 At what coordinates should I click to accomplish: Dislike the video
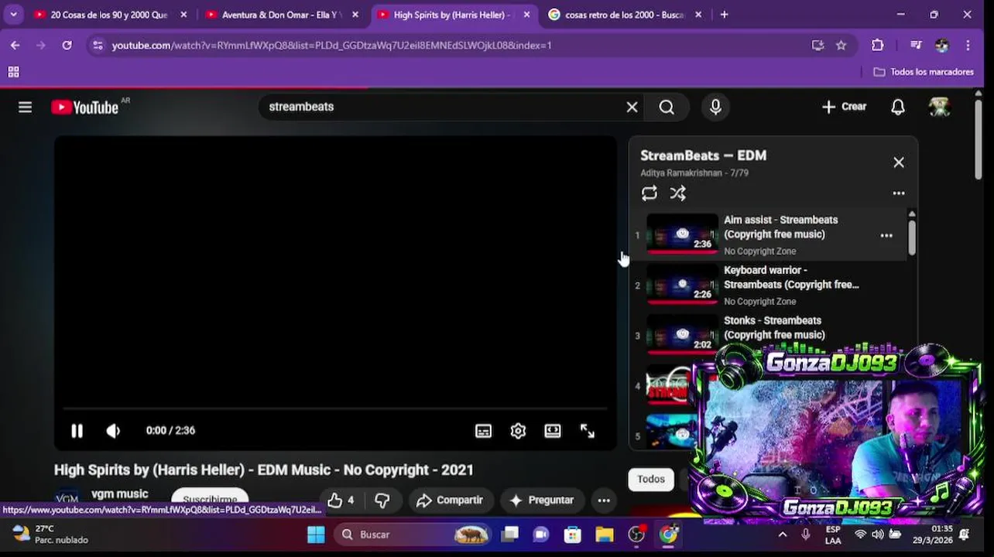pyautogui.click(x=382, y=501)
